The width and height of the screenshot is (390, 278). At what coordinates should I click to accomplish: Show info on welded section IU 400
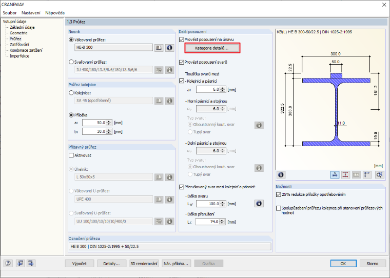(x=170, y=70)
